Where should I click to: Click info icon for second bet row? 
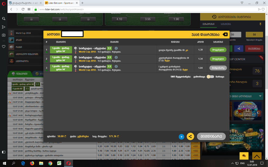coord(116,57)
